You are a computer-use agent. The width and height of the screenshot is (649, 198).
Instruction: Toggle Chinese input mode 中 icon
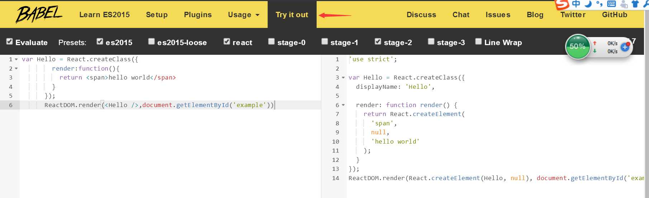(x=576, y=4)
